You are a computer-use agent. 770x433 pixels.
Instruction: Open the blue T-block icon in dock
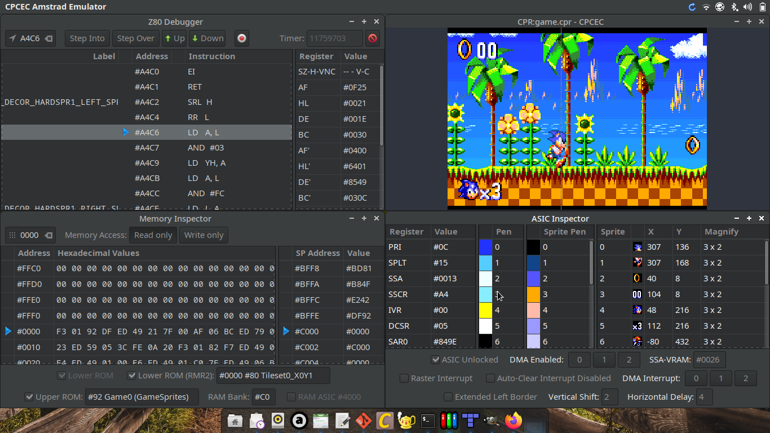471,421
